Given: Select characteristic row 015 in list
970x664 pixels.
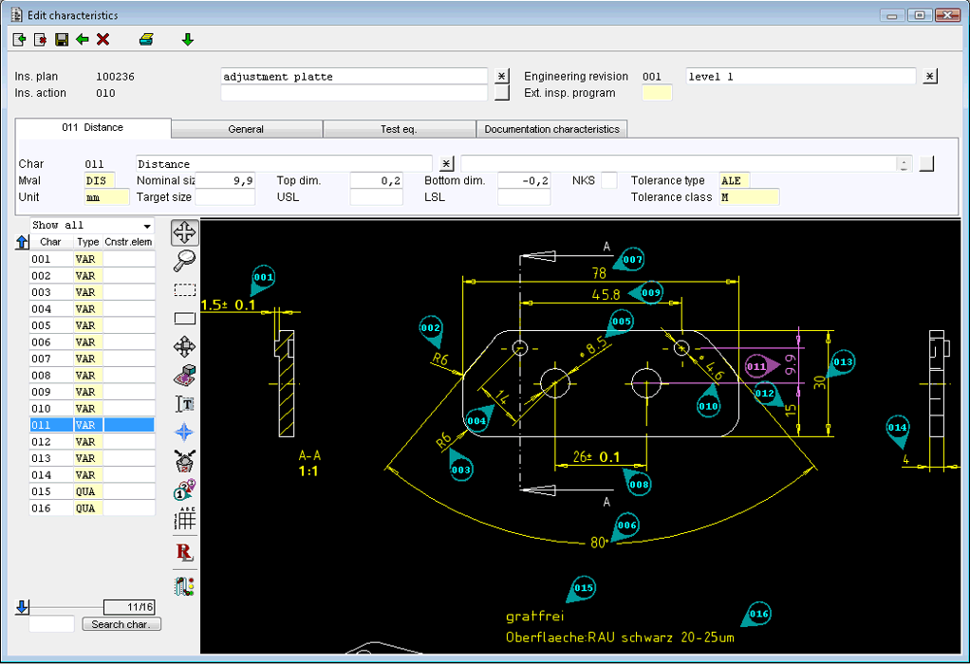Looking at the screenshot, I should pos(41,491).
